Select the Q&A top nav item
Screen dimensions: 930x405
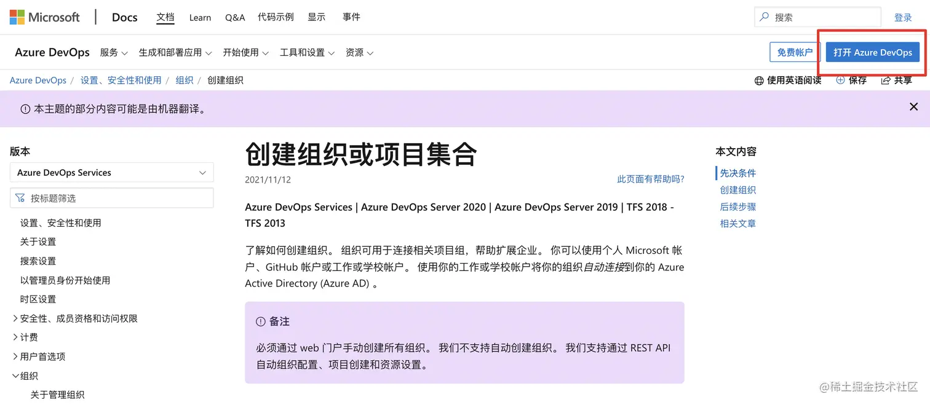(x=235, y=17)
